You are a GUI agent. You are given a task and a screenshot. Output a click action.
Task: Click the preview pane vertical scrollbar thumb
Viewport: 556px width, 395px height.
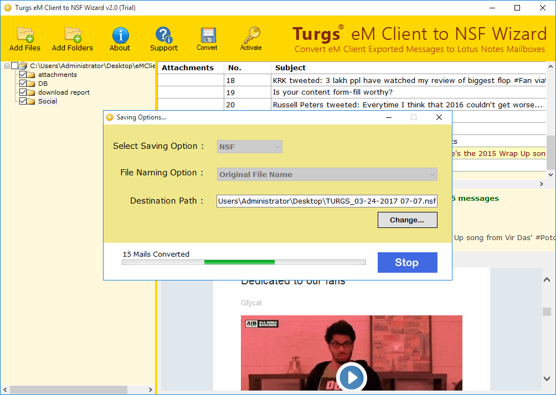[x=547, y=311]
